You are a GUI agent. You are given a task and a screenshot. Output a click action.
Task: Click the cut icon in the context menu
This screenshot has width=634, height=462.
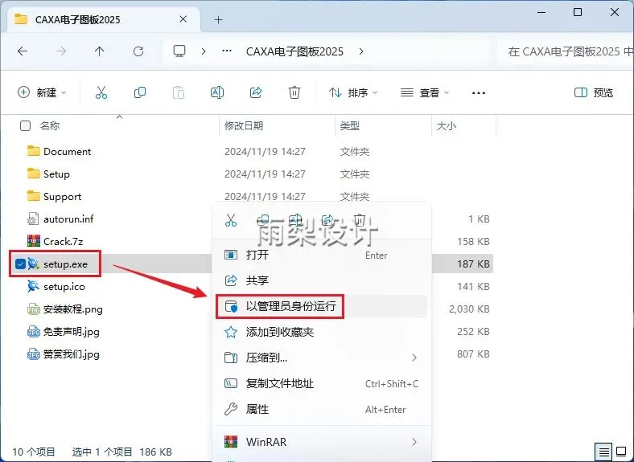pyautogui.click(x=231, y=220)
